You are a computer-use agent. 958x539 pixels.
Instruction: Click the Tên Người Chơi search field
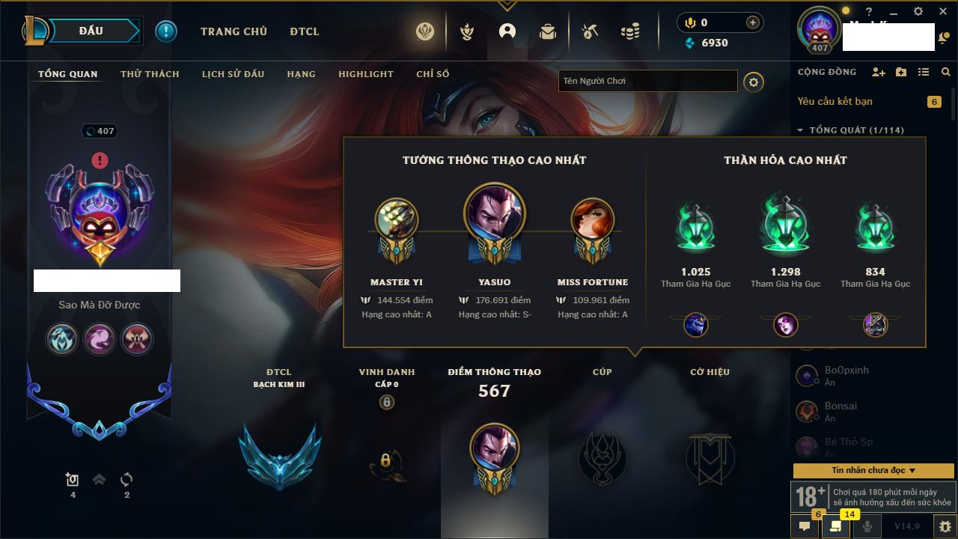pyautogui.click(x=648, y=81)
